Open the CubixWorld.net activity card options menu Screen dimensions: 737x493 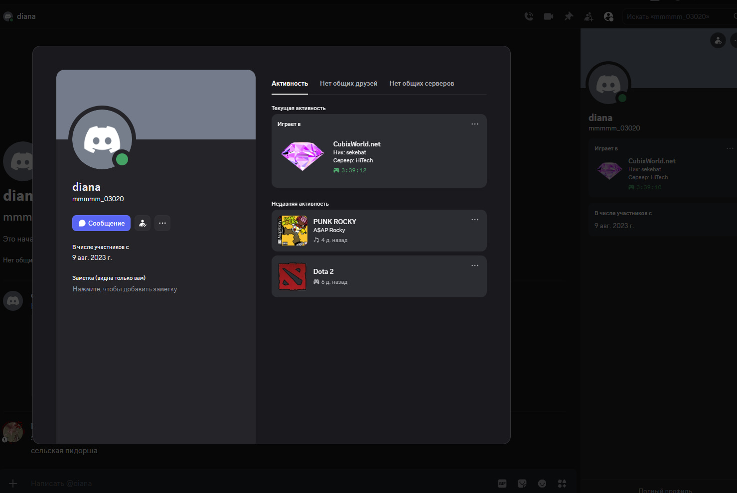(475, 124)
